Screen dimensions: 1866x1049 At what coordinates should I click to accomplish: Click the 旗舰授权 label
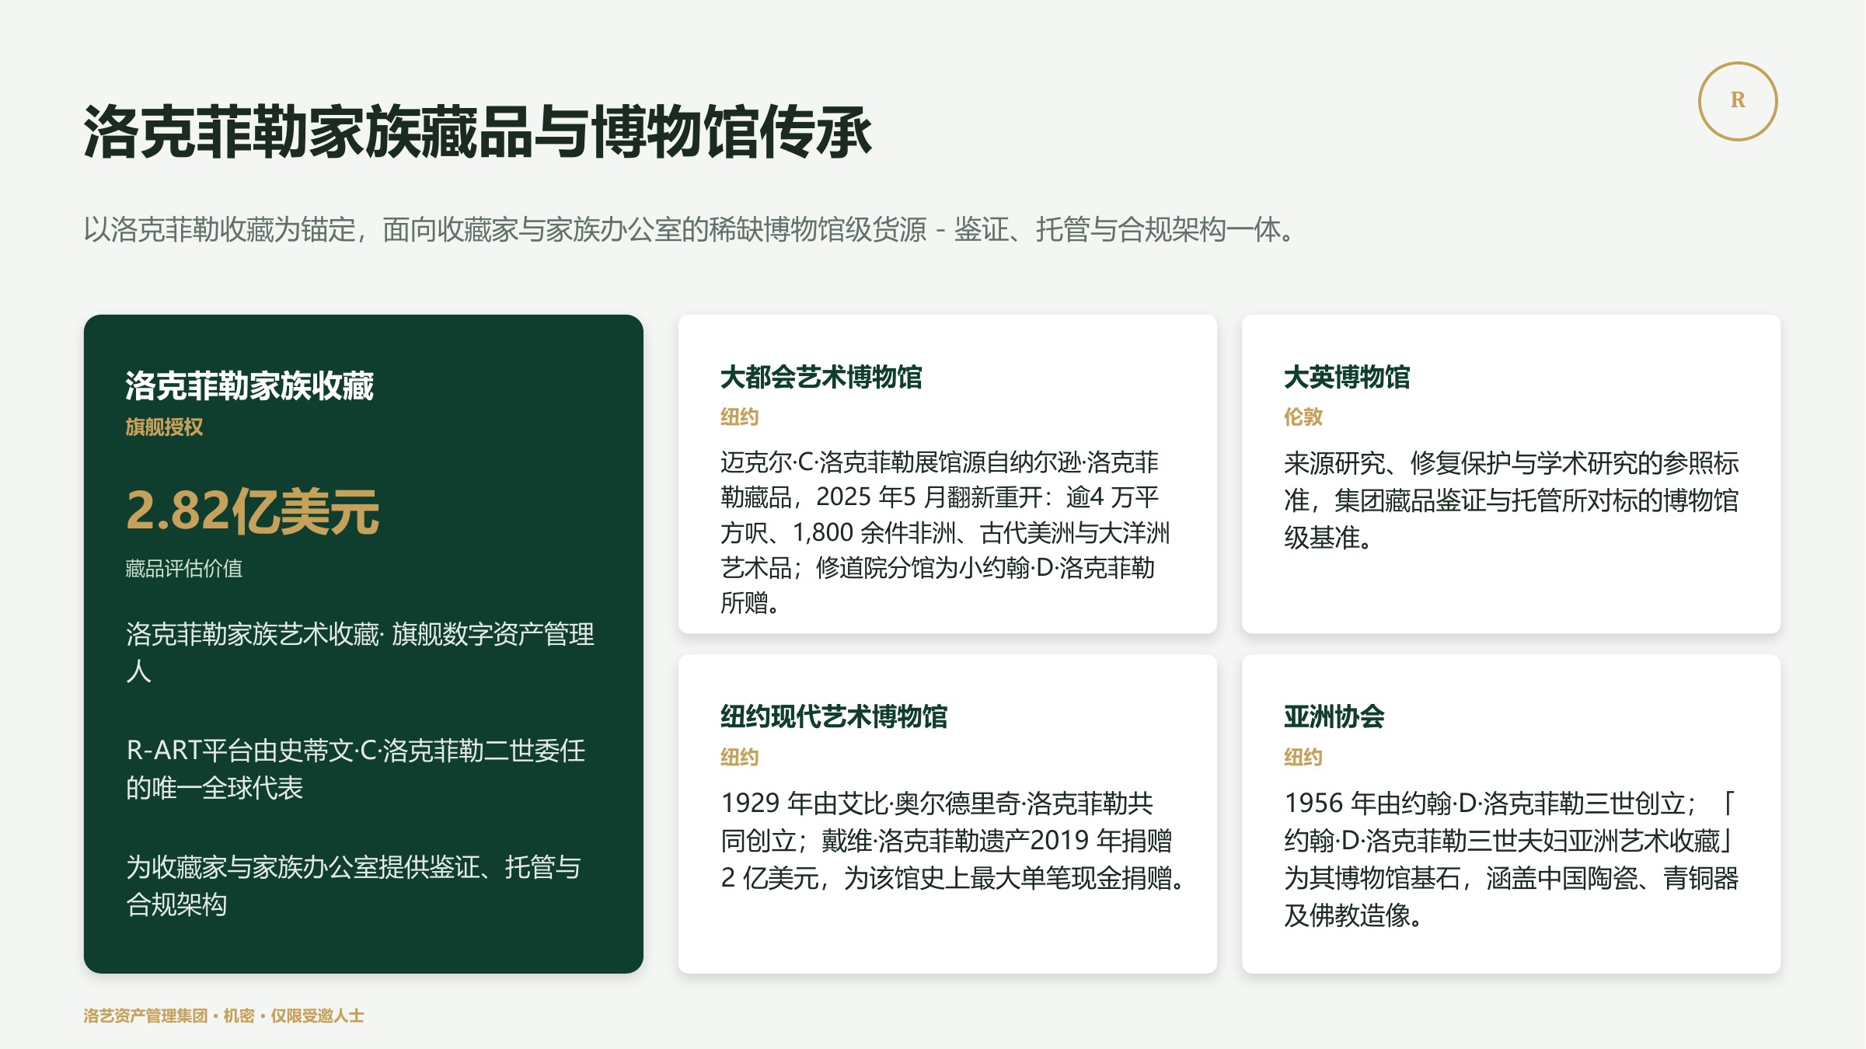click(164, 427)
